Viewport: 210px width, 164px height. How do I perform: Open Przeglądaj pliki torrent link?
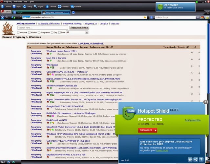[49, 23]
